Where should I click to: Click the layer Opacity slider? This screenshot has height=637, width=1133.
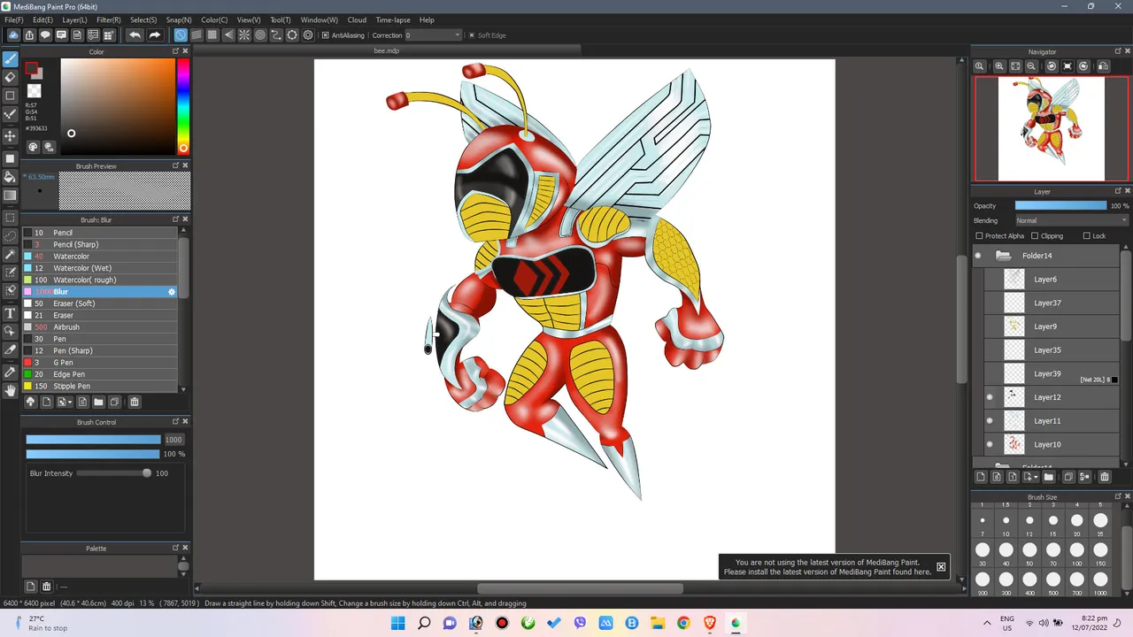click(1060, 205)
